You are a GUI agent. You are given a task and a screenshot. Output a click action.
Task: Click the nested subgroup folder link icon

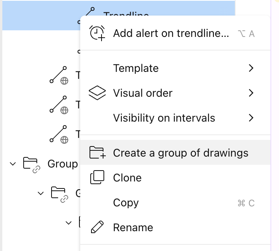(x=60, y=194)
